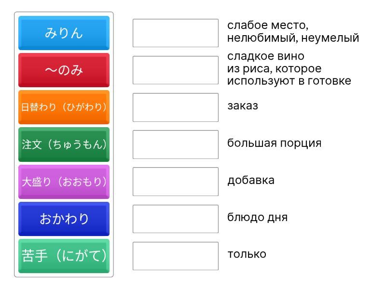
Task: Click the 'добавка' definition label
Action: (x=251, y=180)
